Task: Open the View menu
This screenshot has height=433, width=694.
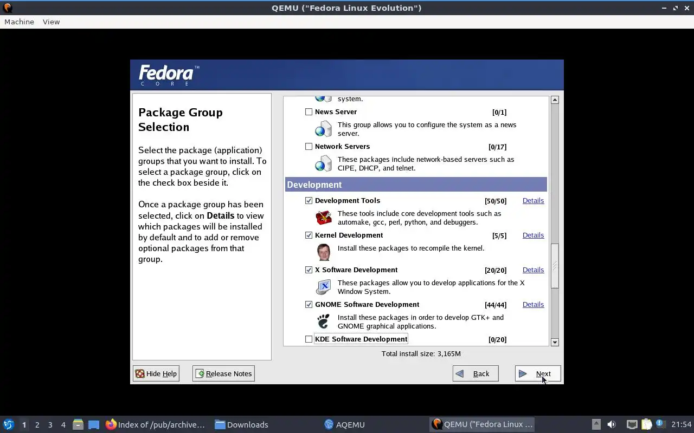Action: click(x=51, y=22)
